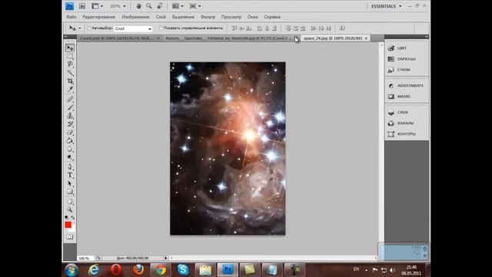Open the status bar info flyout arrow
The height and width of the screenshot is (277, 492).
pos(166,258)
